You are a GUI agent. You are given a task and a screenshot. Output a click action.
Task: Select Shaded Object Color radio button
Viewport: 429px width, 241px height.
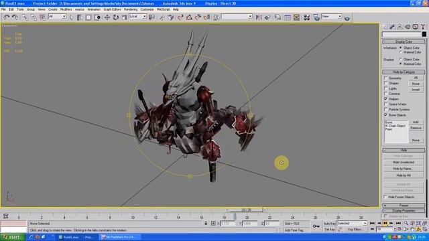click(401, 60)
